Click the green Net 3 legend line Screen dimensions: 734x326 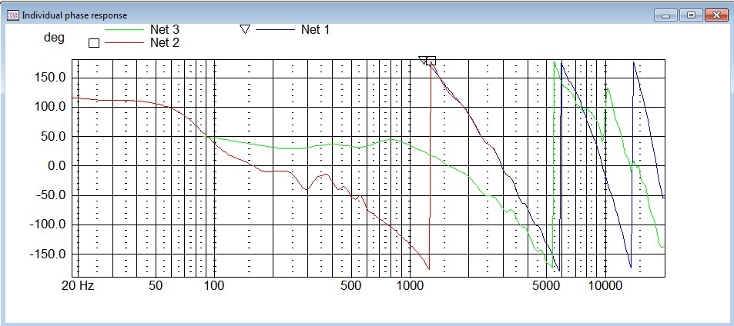119,30
